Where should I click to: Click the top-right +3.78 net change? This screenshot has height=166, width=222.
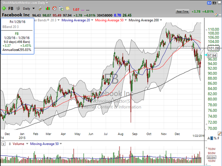196,11
